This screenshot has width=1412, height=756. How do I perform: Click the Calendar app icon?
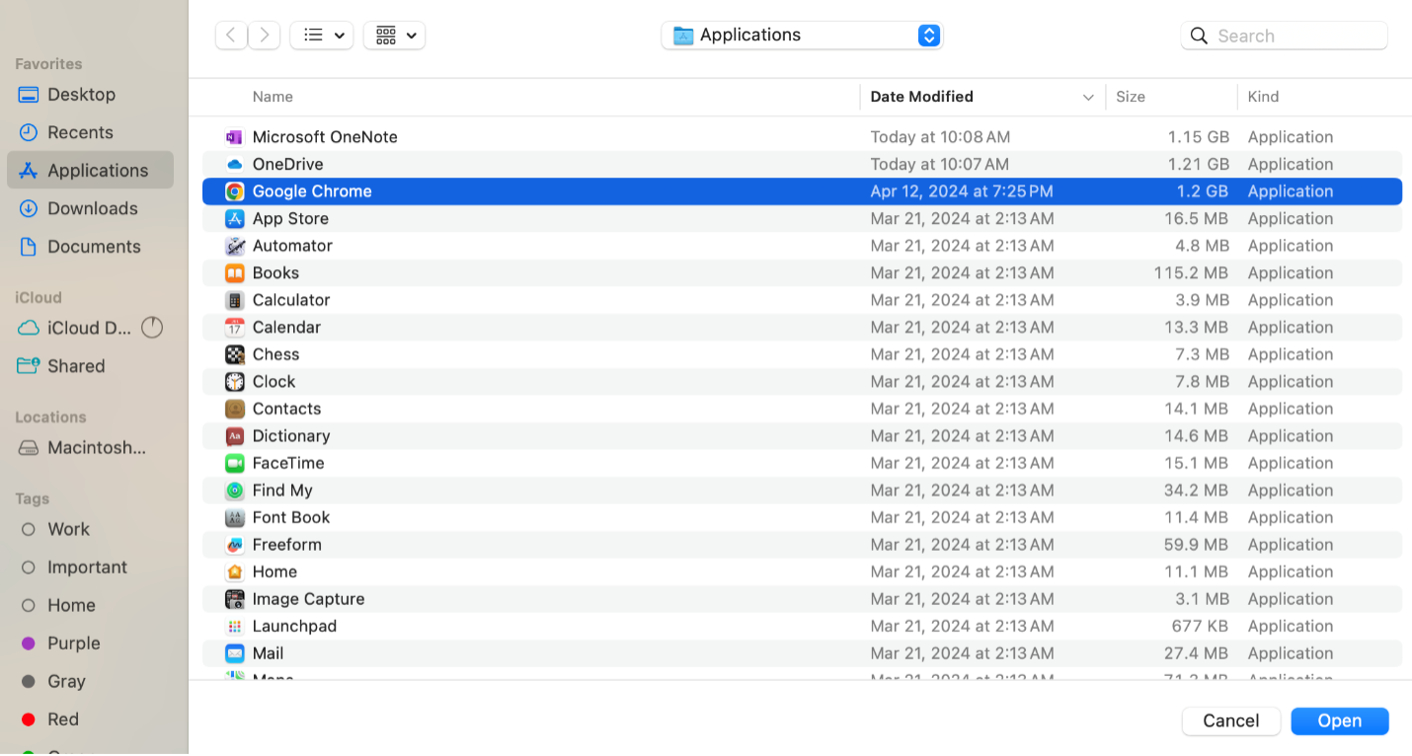tap(234, 328)
